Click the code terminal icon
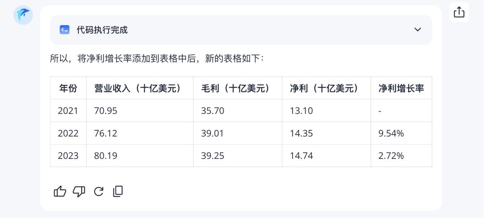 (65, 30)
